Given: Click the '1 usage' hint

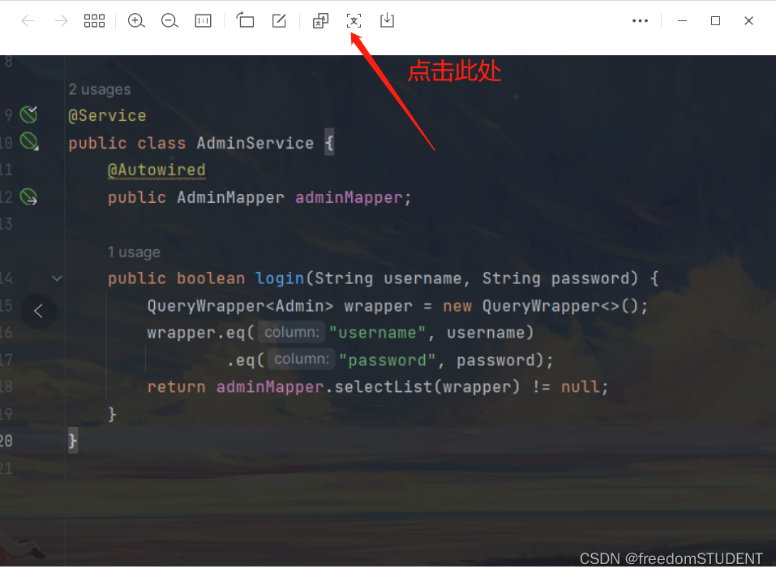Looking at the screenshot, I should 134,252.
